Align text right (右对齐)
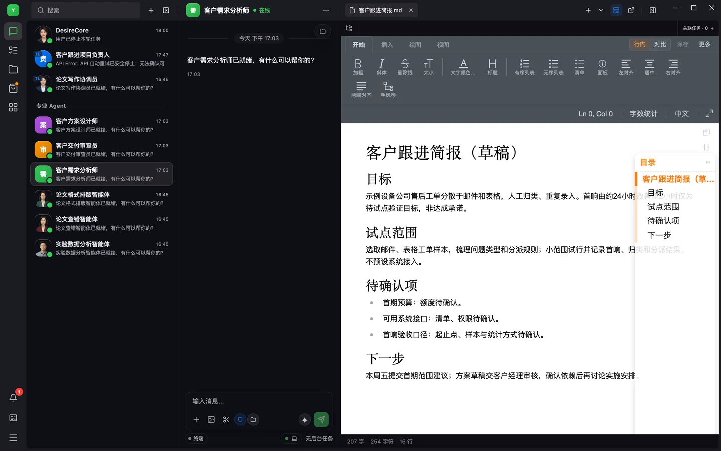Viewport: 721px width, 451px height. pyautogui.click(x=673, y=67)
